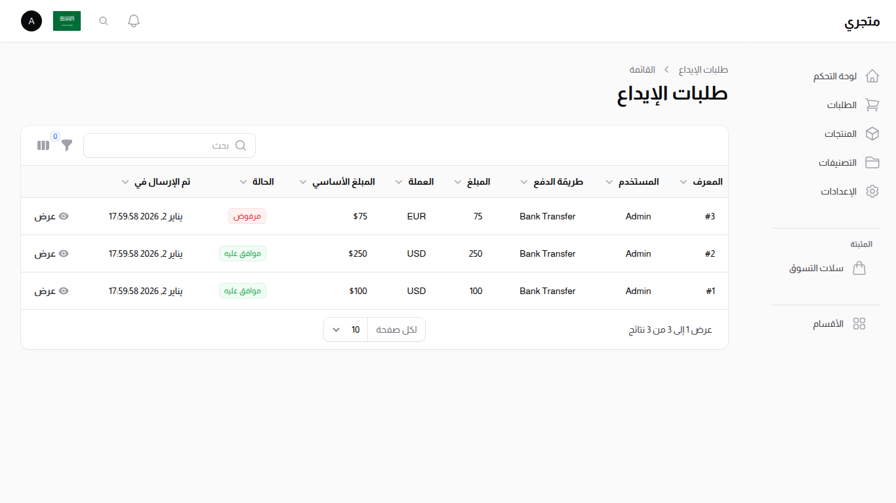Image resolution: width=896 pixels, height=503 pixels.
Task: Open the filter icon with the 0 badge
Action: pos(66,145)
